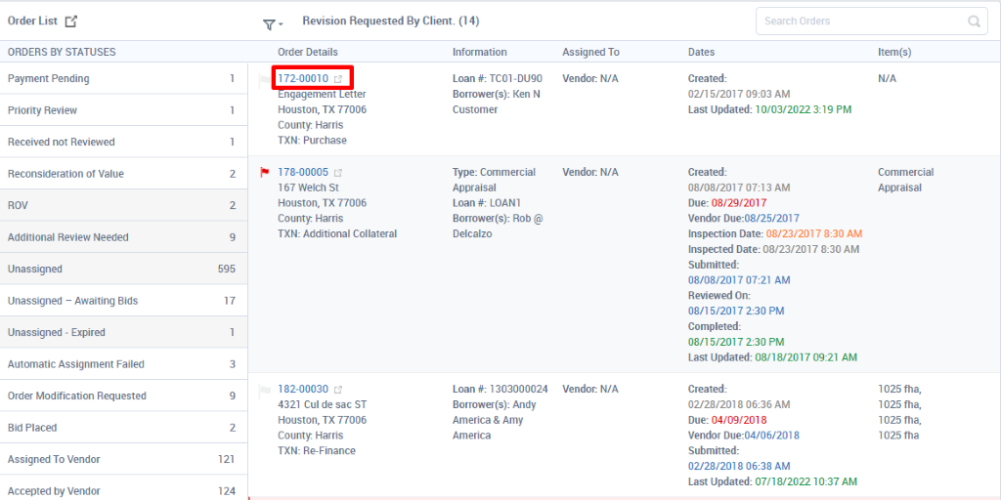Click due date 08/29/2017
The height and width of the screenshot is (500, 1001).
(737, 203)
